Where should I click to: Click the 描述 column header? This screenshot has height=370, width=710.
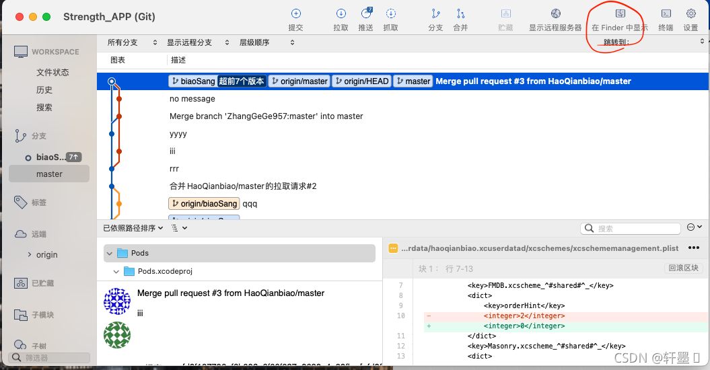[x=178, y=61]
